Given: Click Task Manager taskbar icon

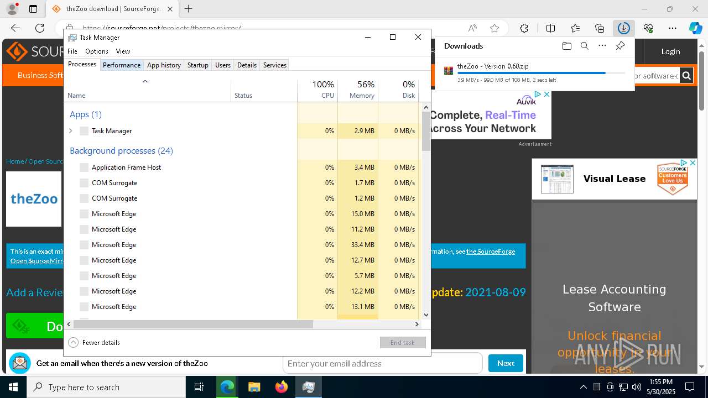Looking at the screenshot, I should 308,387.
